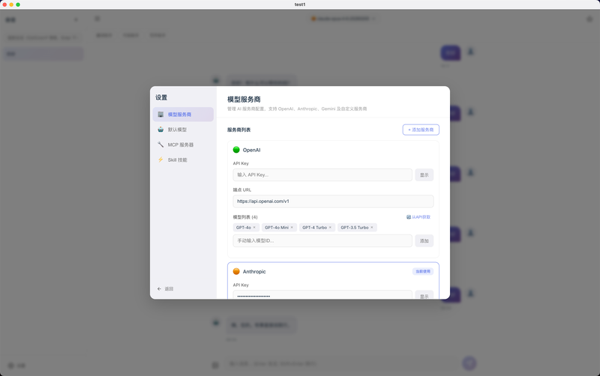Click the green OpenAI provider icon
Viewport: 600px width, 376px height.
236,150
